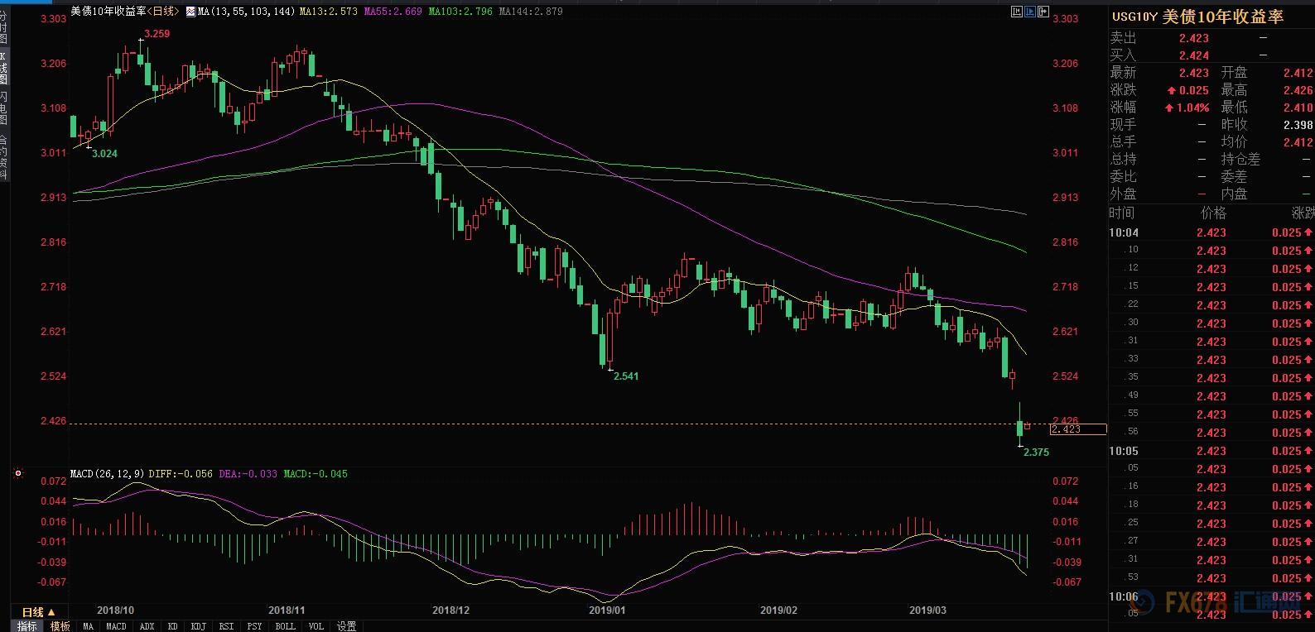Open the 设置 settings button
Screen dimensions: 1315x632
tap(346, 626)
